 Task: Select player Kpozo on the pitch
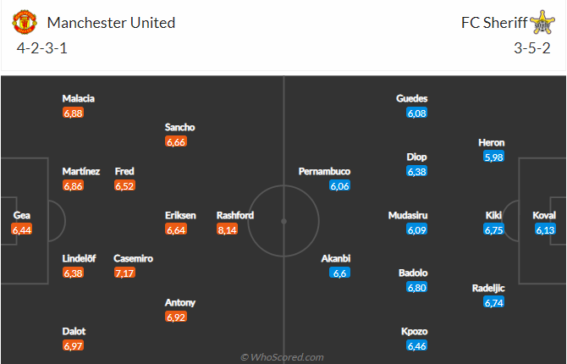[415, 331]
